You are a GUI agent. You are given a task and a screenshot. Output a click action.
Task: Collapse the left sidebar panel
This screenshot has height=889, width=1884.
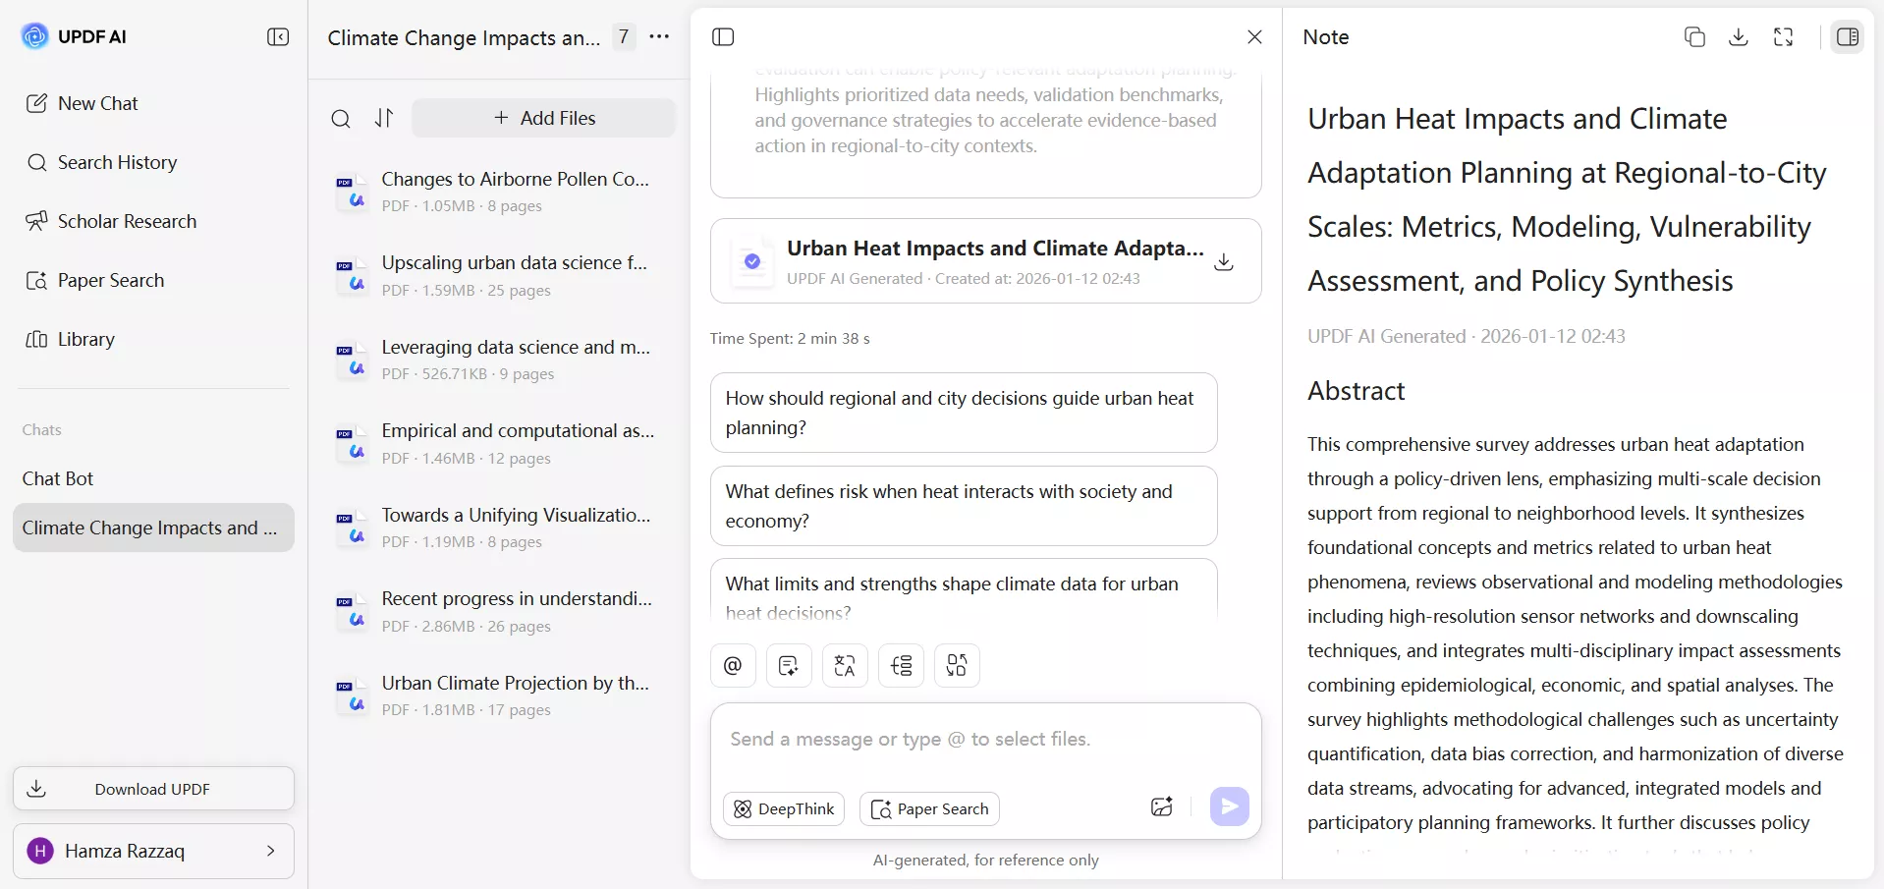coord(278,37)
